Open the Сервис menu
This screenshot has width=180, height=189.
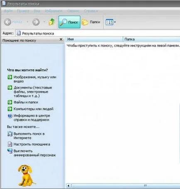[x=73, y=11]
